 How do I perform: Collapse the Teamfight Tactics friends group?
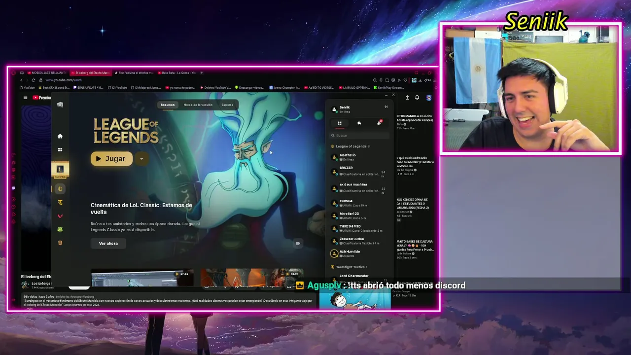click(x=351, y=267)
